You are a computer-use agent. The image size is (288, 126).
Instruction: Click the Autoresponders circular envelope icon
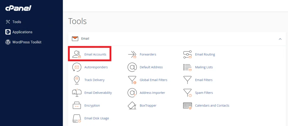(76, 67)
